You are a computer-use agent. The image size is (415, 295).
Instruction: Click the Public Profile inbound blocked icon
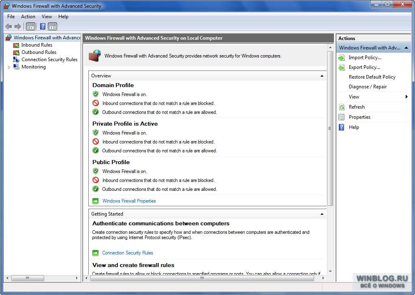point(96,180)
